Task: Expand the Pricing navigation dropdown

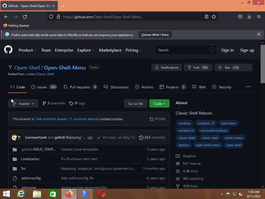Action: [x=134, y=50]
